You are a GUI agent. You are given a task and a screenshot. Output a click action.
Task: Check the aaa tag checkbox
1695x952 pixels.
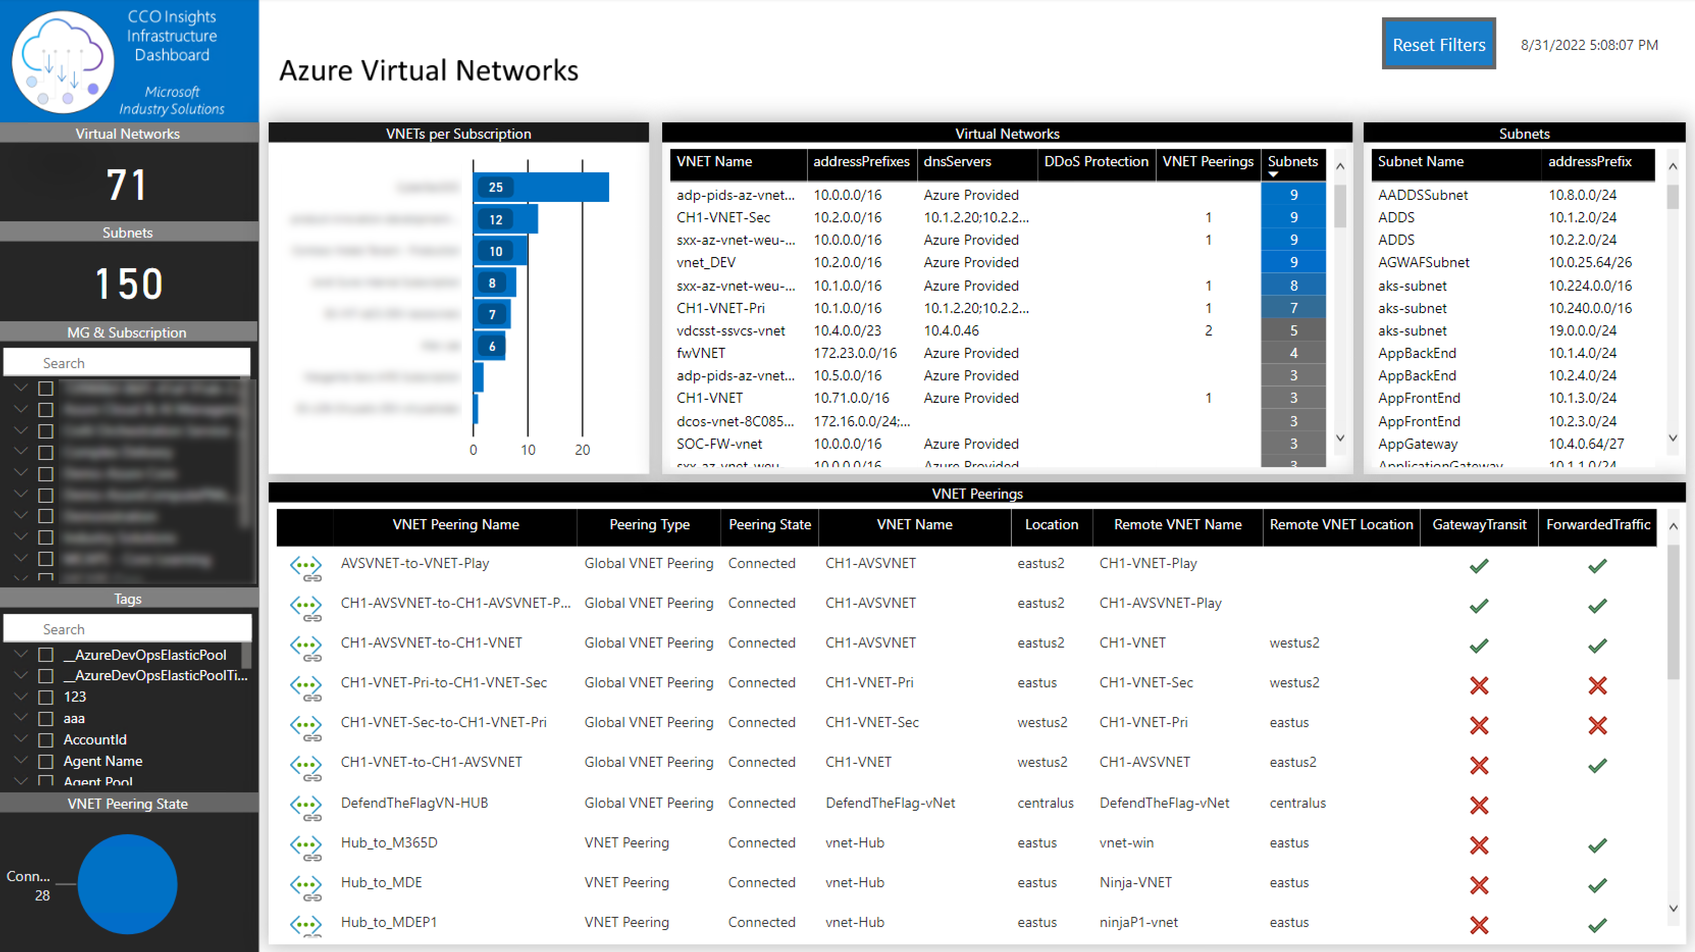(45, 719)
